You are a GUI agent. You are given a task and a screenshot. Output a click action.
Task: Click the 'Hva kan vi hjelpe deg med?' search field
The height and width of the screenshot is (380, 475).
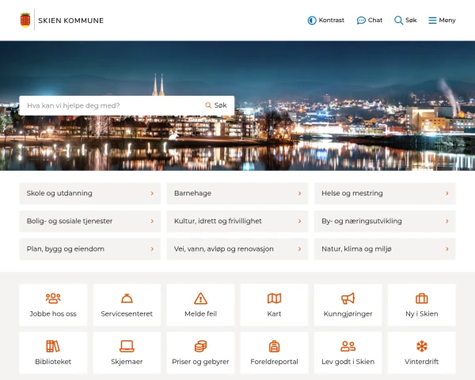(111, 105)
